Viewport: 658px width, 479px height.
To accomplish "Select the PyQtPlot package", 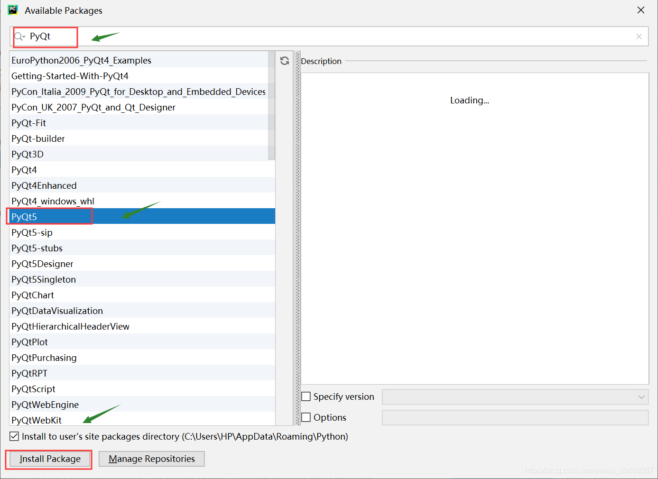I will (142, 342).
